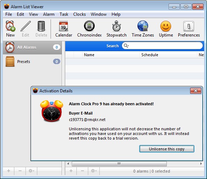Viewport: 207px width, 179px height.
Task: Open the alarm list gear action menu
Action: click(x=94, y=171)
